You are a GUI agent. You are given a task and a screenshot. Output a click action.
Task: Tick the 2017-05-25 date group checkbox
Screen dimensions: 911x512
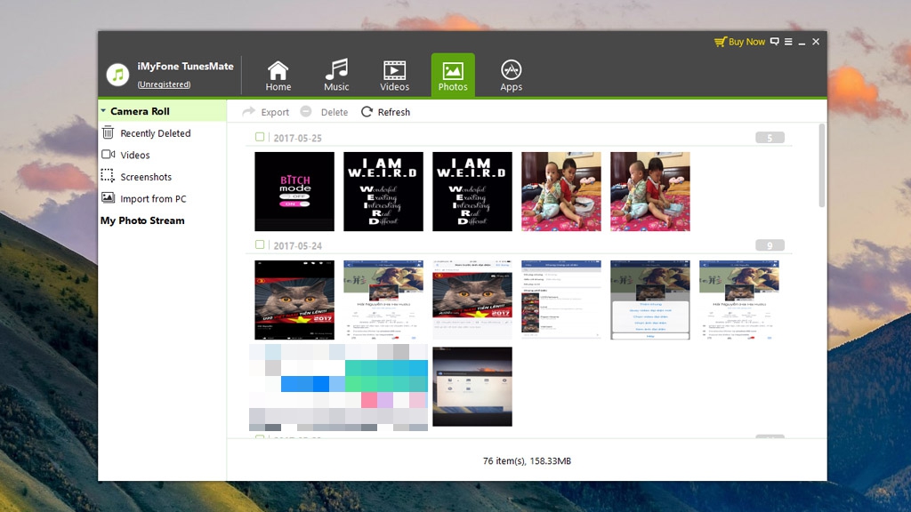point(260,138)
